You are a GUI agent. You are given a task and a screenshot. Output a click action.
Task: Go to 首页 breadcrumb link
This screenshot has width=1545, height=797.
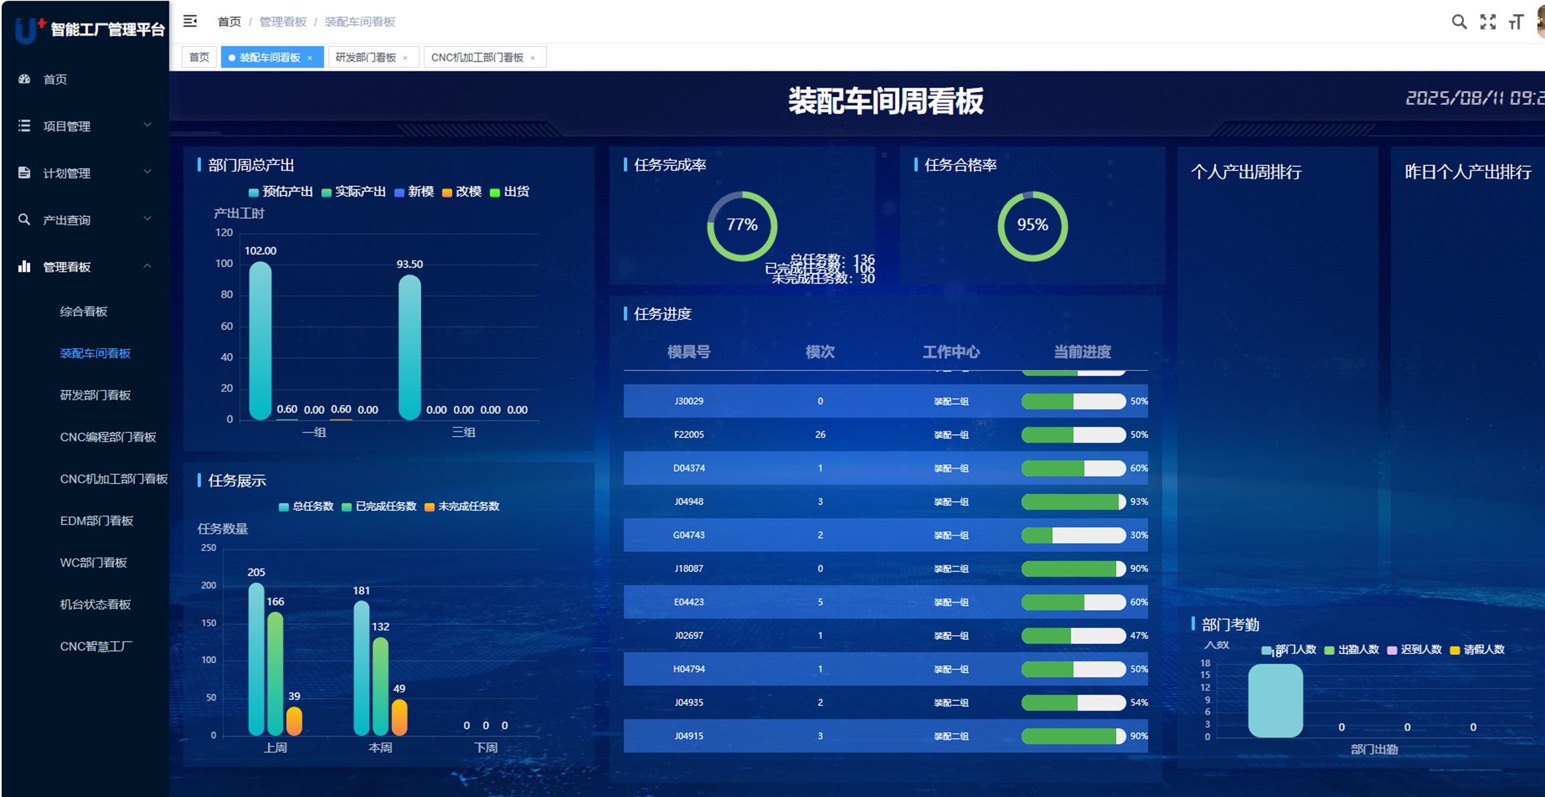tap(229, 22)
